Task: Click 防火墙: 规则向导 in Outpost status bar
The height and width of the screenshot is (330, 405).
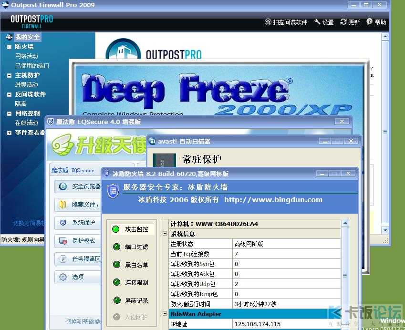Action: (x=23, y=240)
